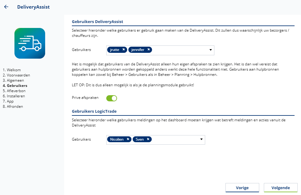The width and height of the screenshot is (301, 195).
Task: Click inside the LogicTrade users selection field
Action: point(156,140)
